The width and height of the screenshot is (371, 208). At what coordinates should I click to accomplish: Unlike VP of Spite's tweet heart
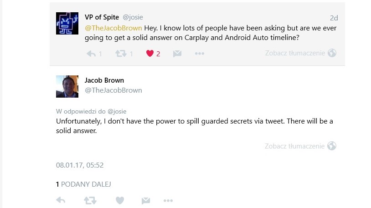point(150,54)
